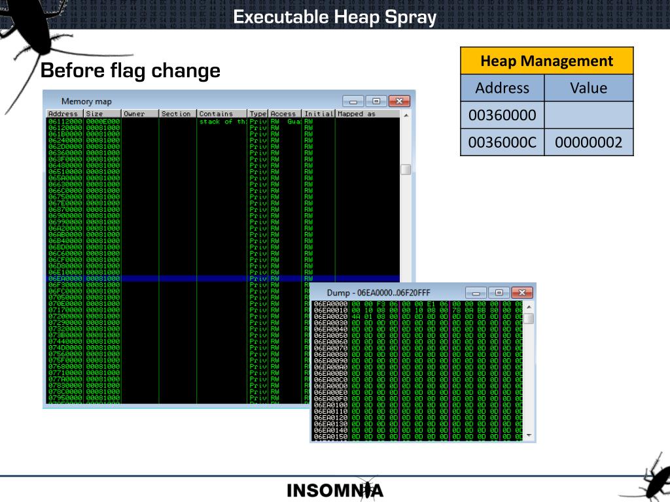Select memory map row 06F30000
Viewport: 670px width, 502px height.
[177, 285]
